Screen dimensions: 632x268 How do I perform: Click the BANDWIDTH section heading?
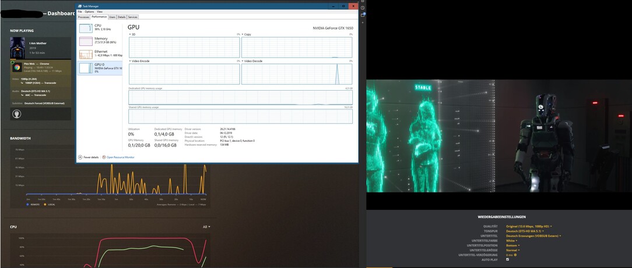[20, 138]
